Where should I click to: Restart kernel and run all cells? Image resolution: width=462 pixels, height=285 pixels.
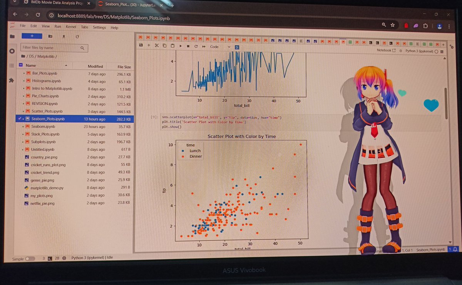point(204,47)
